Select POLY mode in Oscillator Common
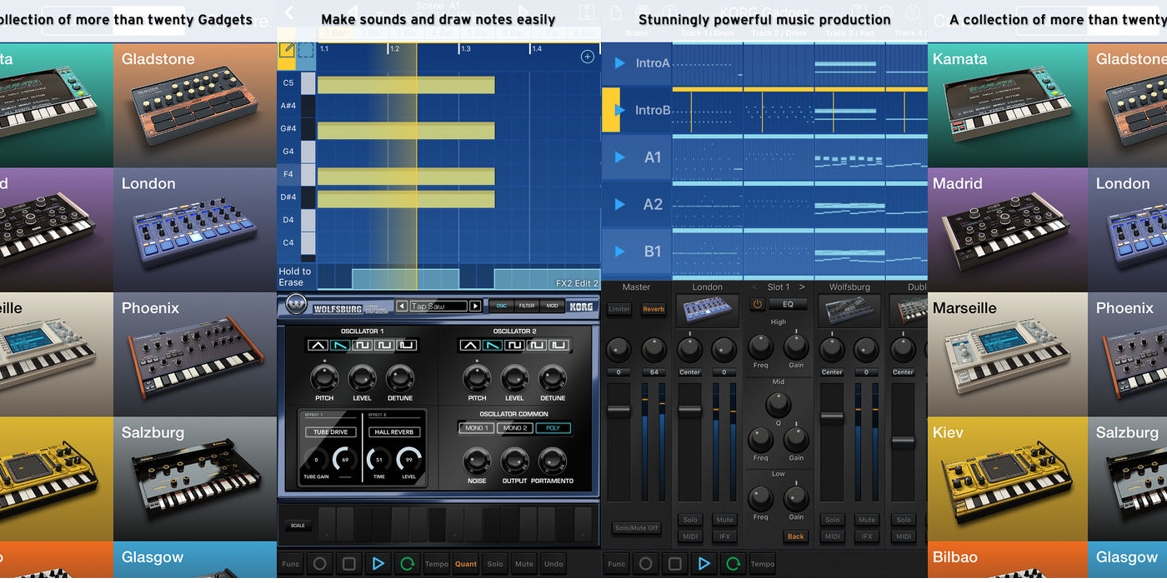This screenshot has width=1167, height=583. point(553,428)
